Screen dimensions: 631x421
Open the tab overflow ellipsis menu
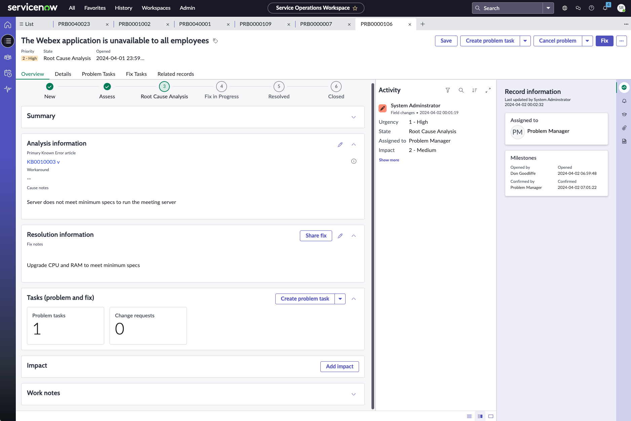coord(626,24)
